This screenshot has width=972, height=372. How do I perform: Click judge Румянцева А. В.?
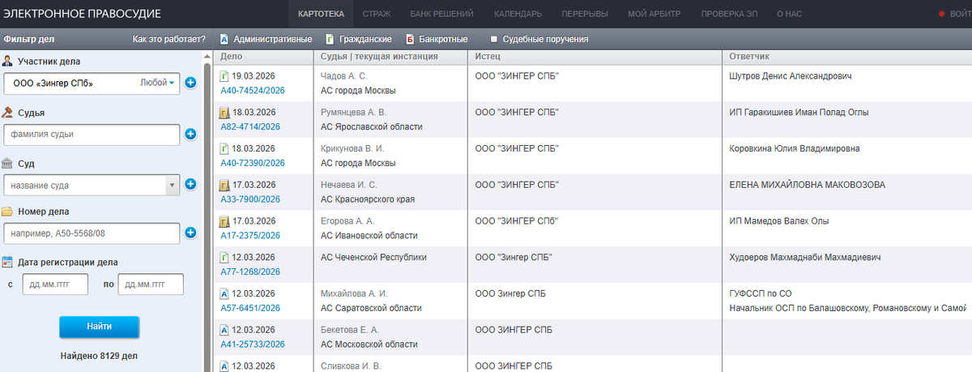click(354, 112)
